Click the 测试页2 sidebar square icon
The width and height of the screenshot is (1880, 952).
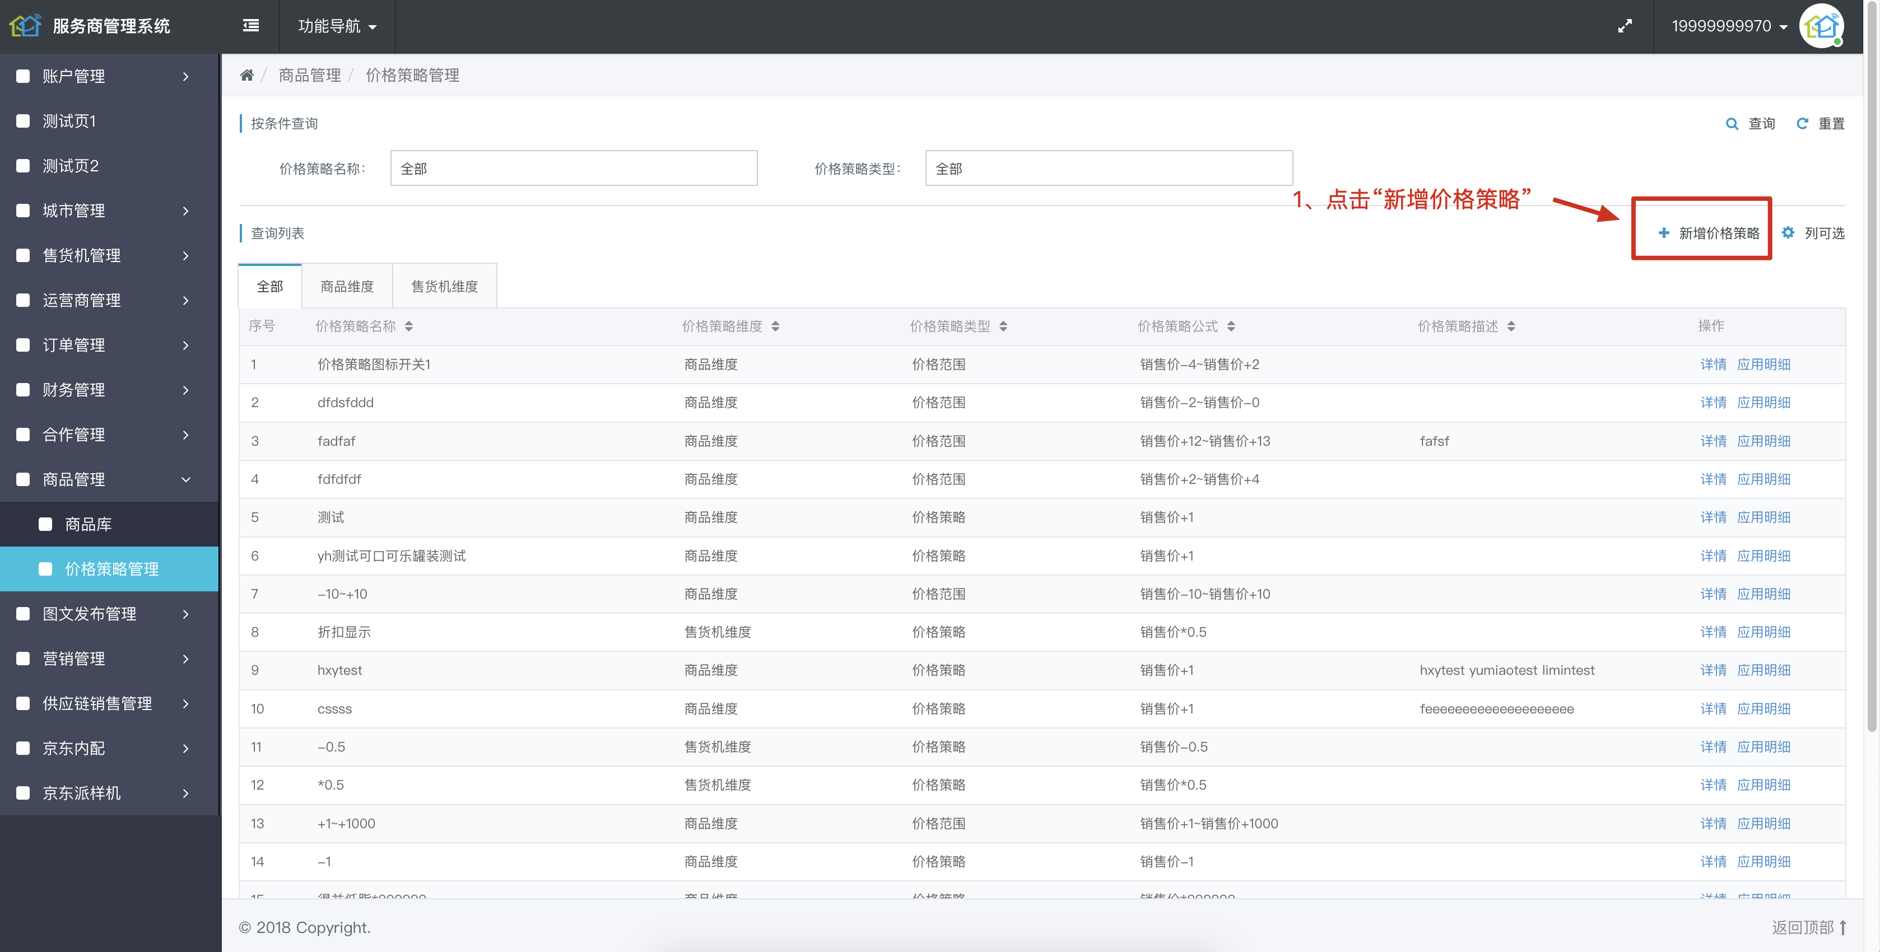point(22,166)
